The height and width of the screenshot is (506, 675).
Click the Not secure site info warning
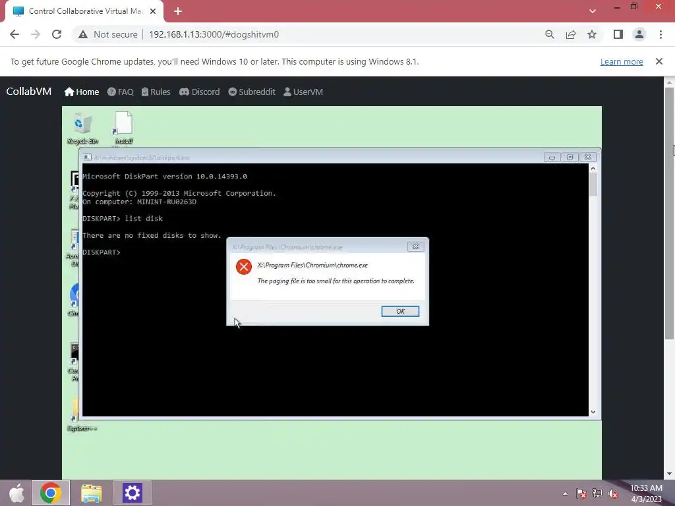coord(108,34)
